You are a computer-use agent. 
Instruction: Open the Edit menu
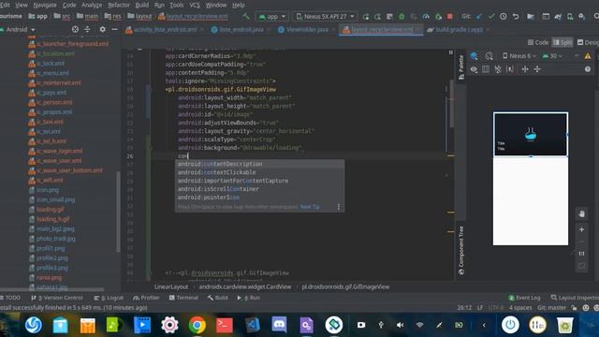[5, 5]
